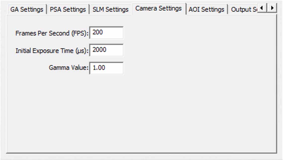Click the empty Camera Settings panel area

click(176, 105)
